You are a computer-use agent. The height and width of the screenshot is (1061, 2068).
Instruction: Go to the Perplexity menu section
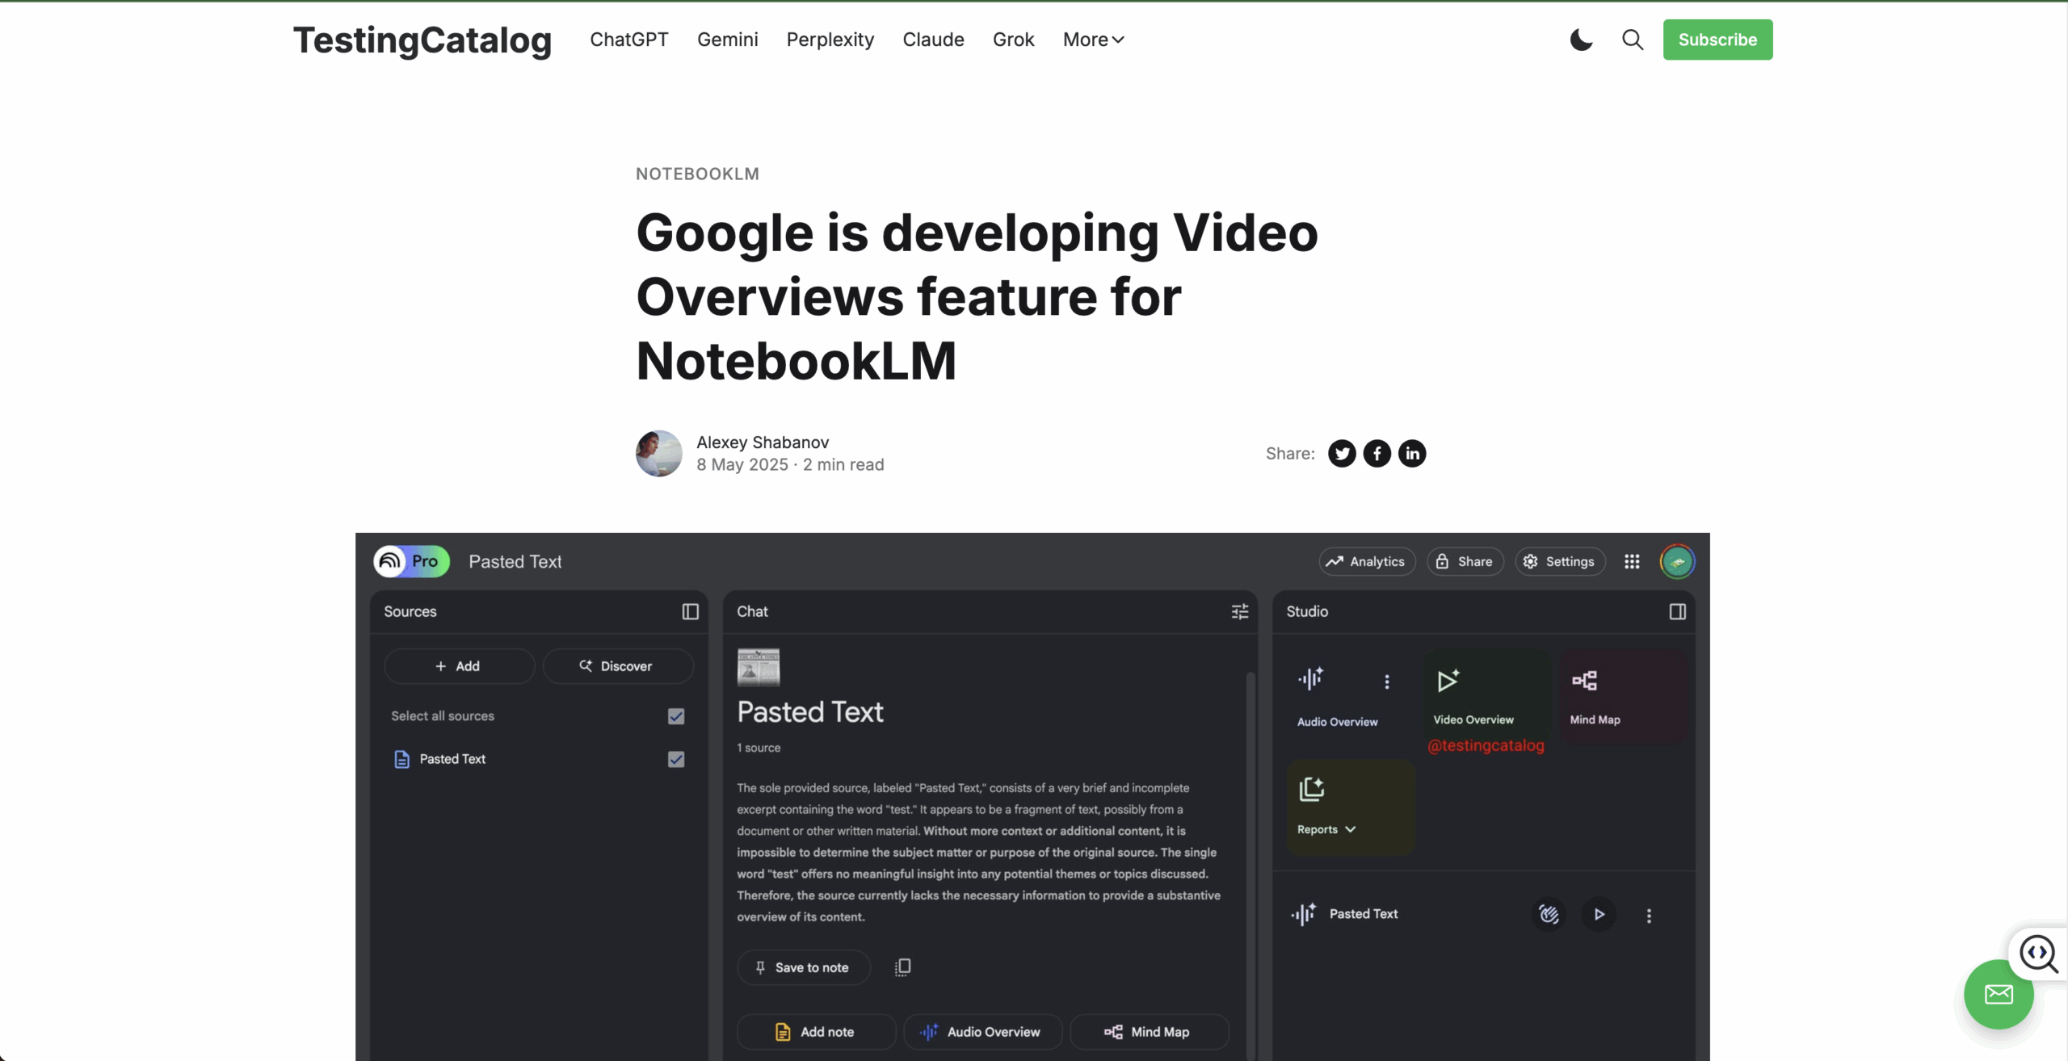pyautogui.click(x=830, y=40)
